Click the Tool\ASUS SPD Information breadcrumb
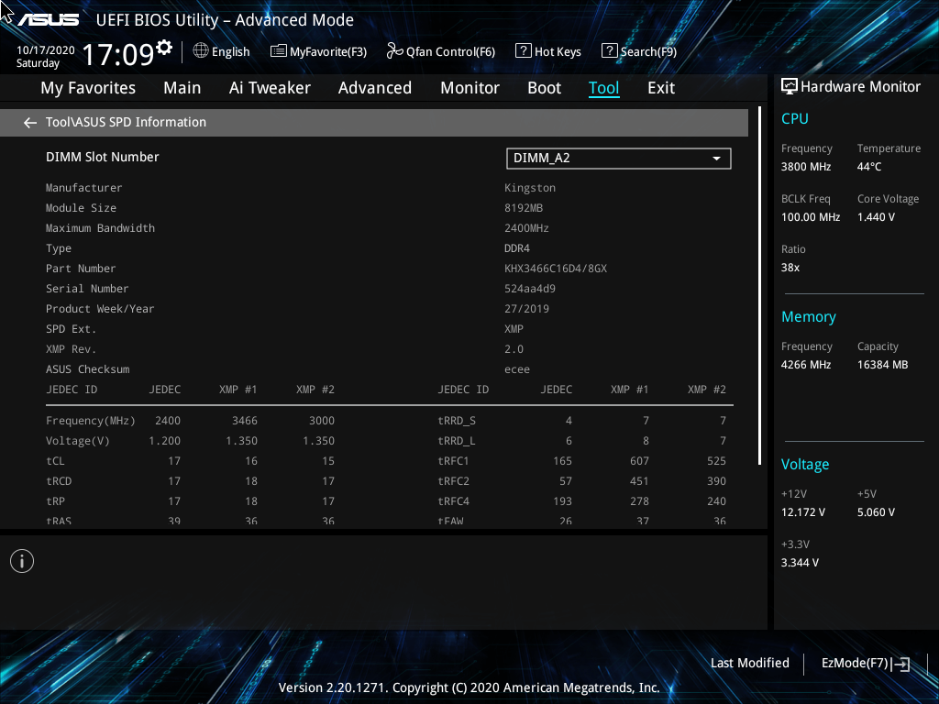This screenshot has width=939, height=704. (x=126, y=122)
